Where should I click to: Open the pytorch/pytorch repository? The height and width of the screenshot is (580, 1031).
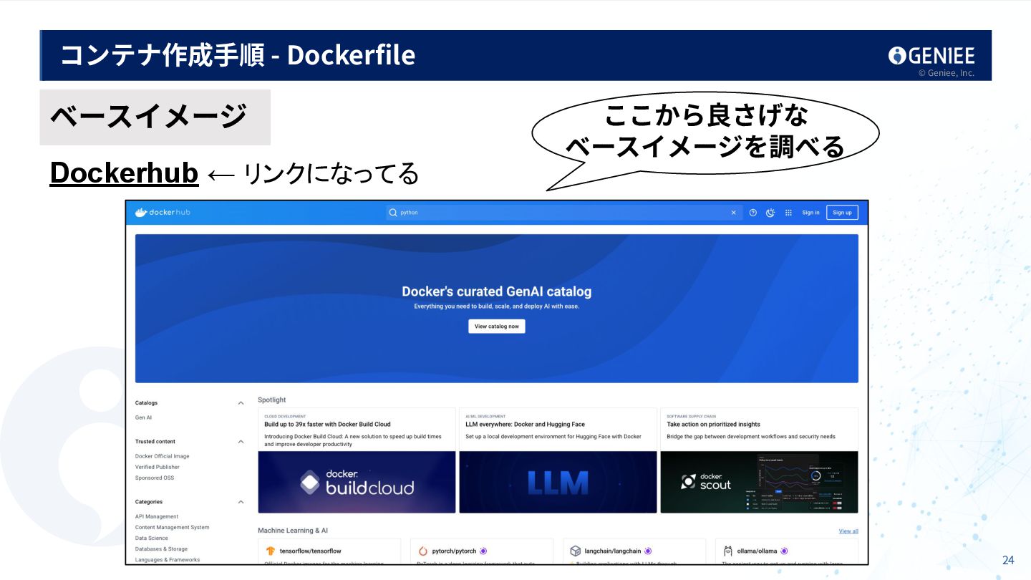click(454, 551)
